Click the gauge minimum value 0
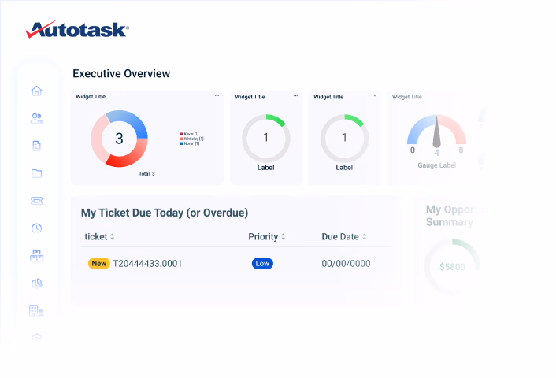Viewport: 556px width, 378px height. (x=413, y=150)
